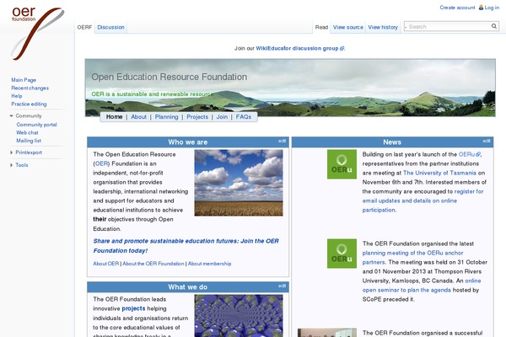Open FAQs in the banner navigation

point(244,117)
